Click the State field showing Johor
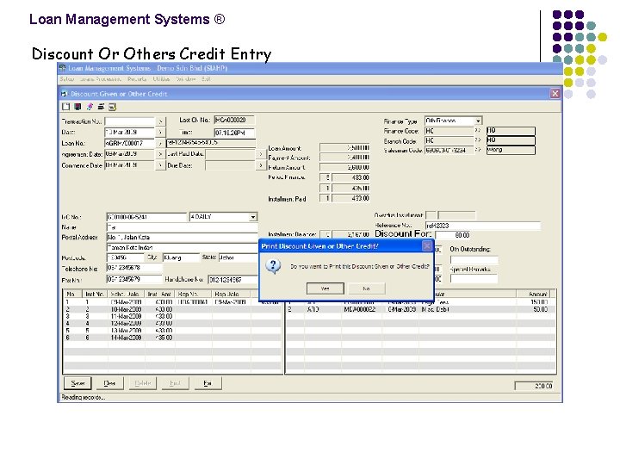The image size is (620, 465). tap(238, 257)
